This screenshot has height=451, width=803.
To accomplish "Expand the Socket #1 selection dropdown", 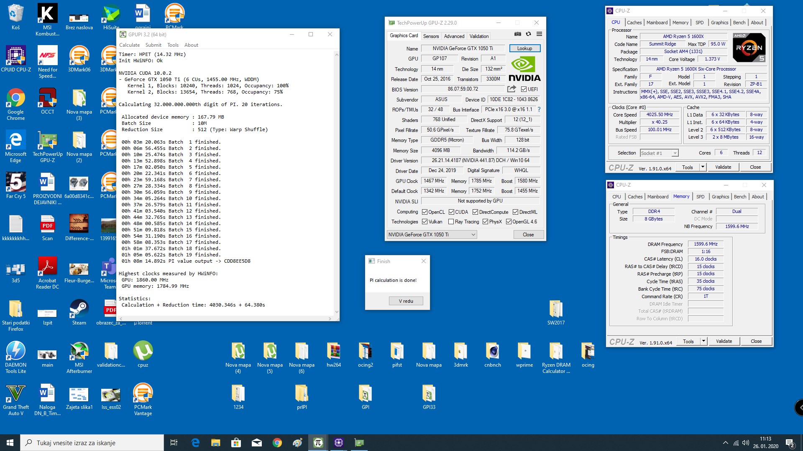I will coord(675,153).
